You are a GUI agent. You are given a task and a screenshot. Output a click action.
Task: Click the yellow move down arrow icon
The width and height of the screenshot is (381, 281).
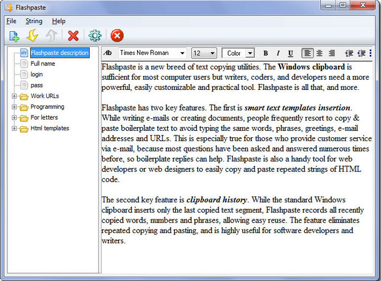[x=33, y=36]
